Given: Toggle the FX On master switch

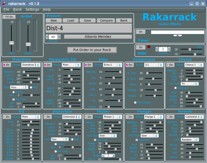Looking at the screenshot, I should (x=9, y=17).
